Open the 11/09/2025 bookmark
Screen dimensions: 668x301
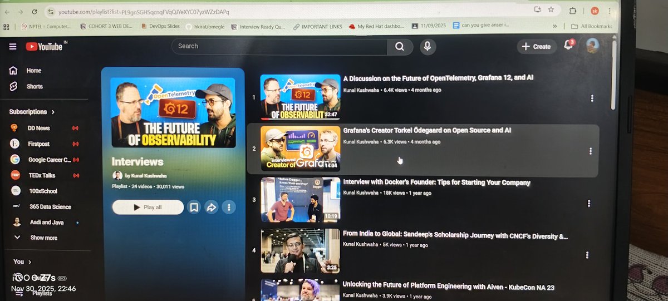(x=430, y=26)
